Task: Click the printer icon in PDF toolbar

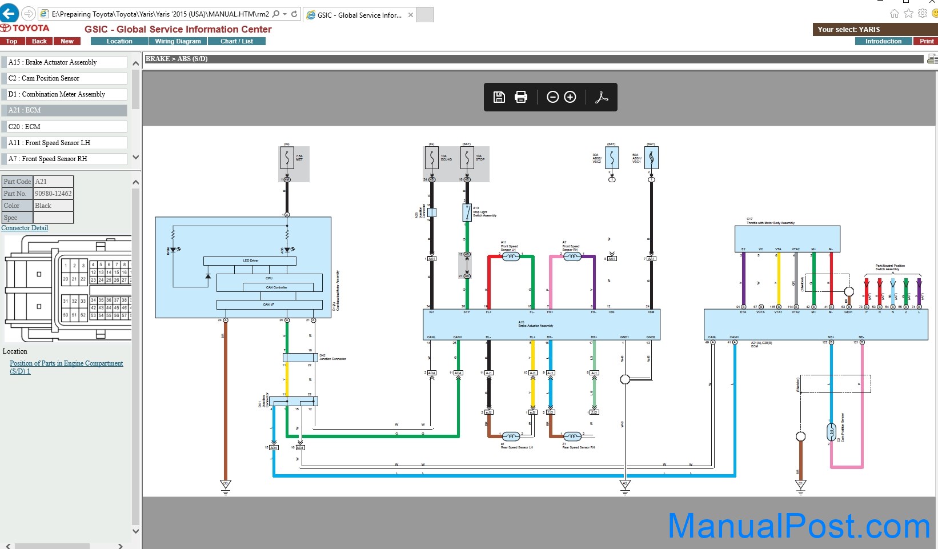Action: tap(520, 97)
